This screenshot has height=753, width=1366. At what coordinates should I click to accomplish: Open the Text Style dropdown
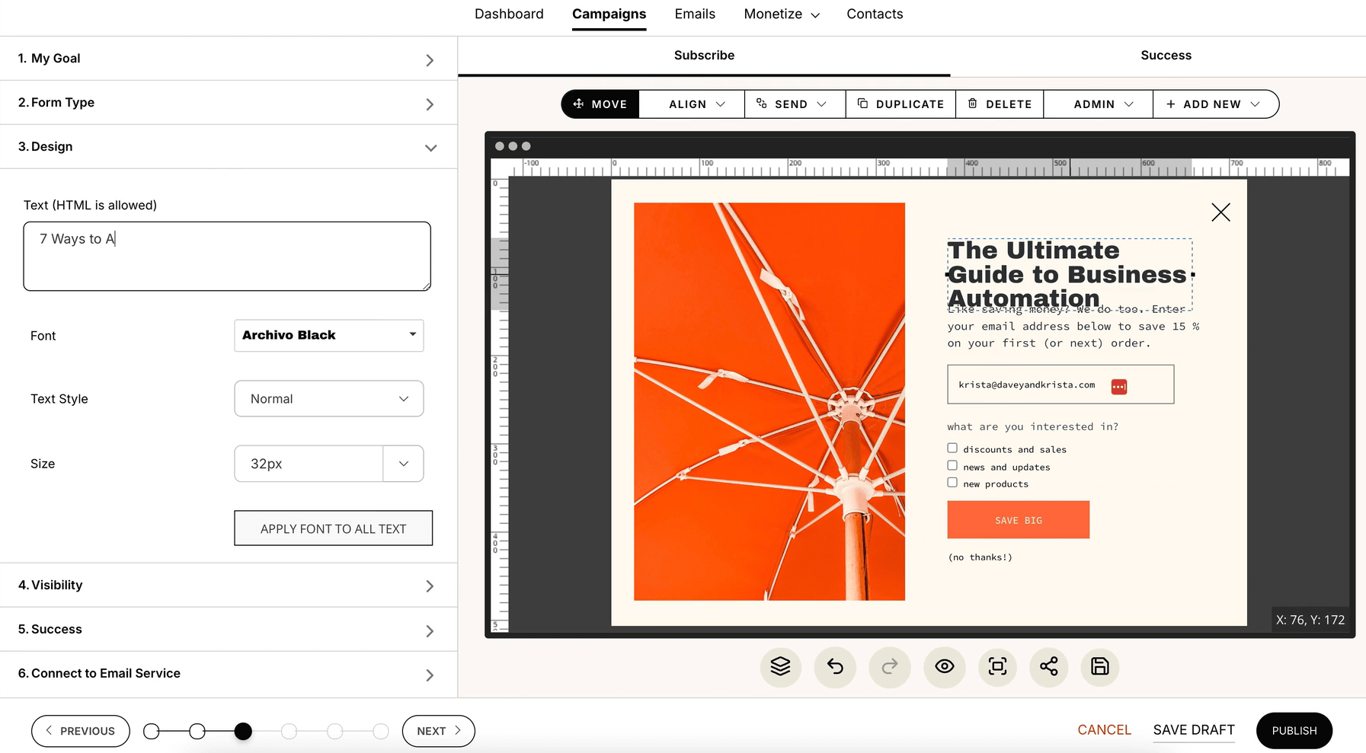pos(328,399)
